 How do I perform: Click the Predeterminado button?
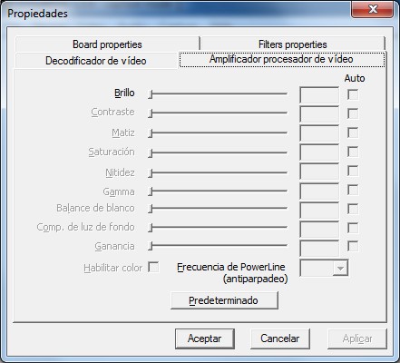[224, 300]
